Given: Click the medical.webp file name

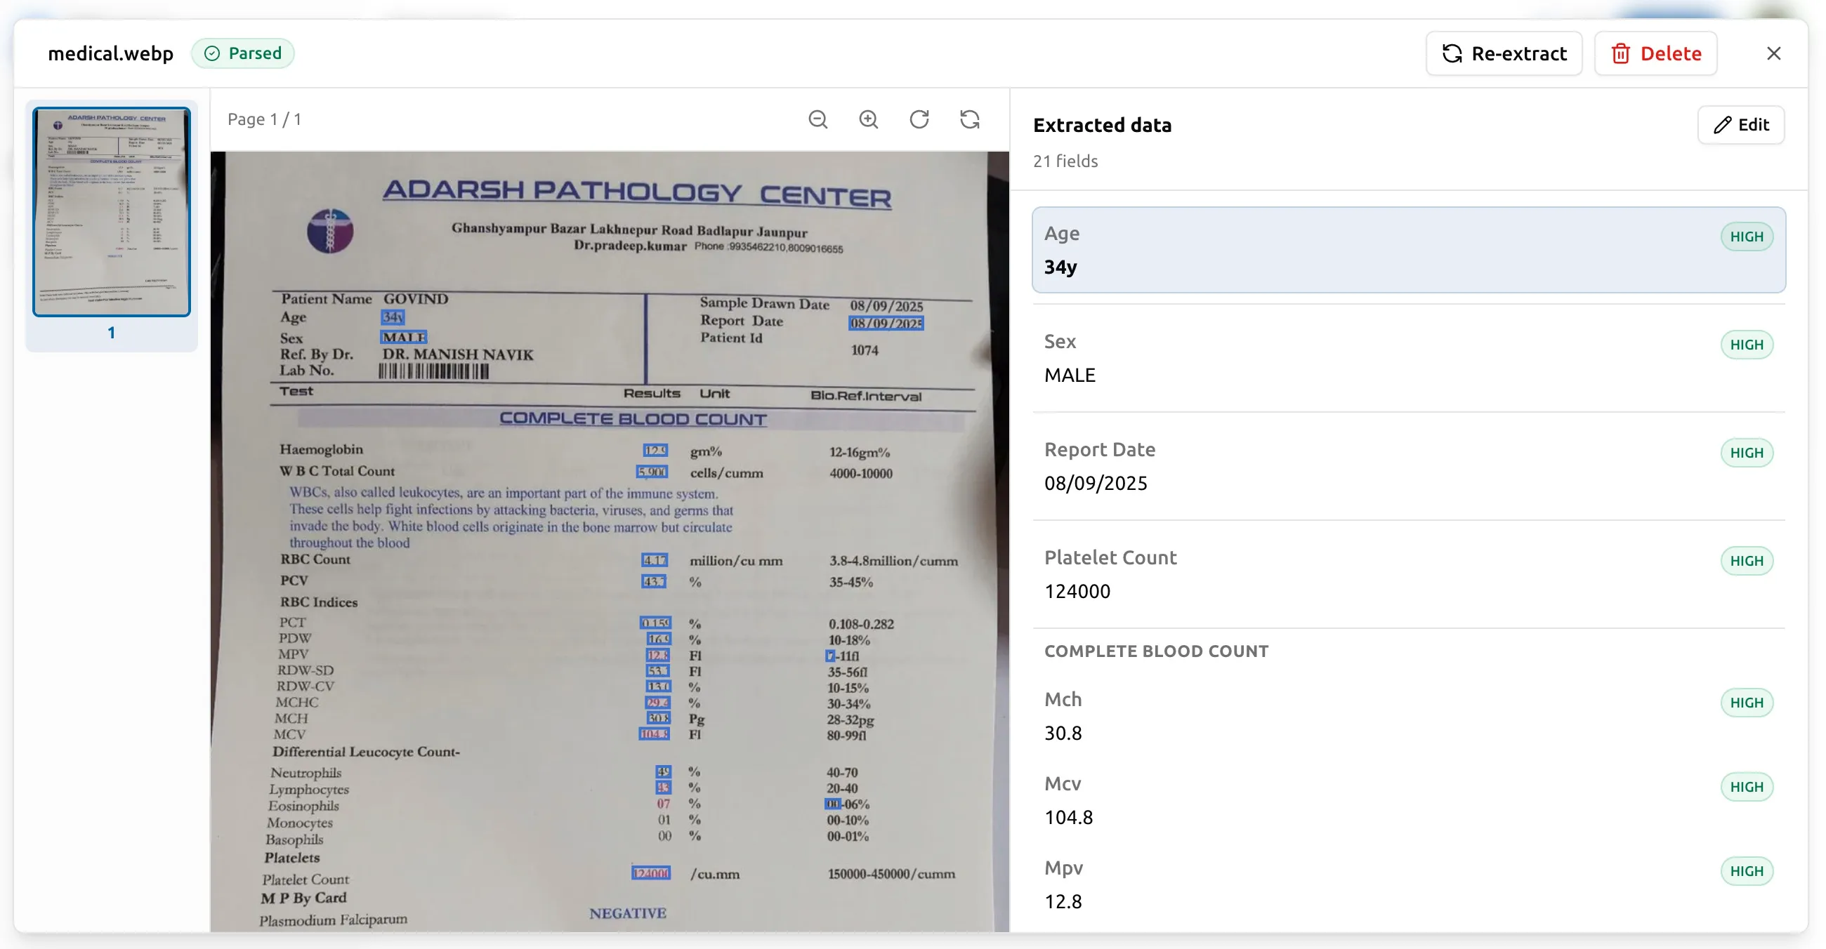Looking at the screenshot, I should pos(110,53).
